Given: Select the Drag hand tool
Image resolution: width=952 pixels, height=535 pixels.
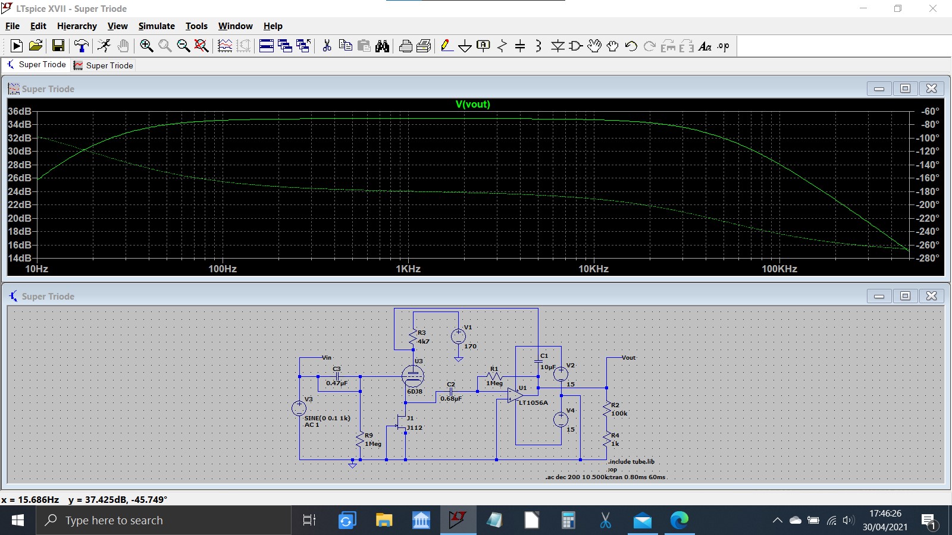Looking at the screenshot, I should point(612,46).
